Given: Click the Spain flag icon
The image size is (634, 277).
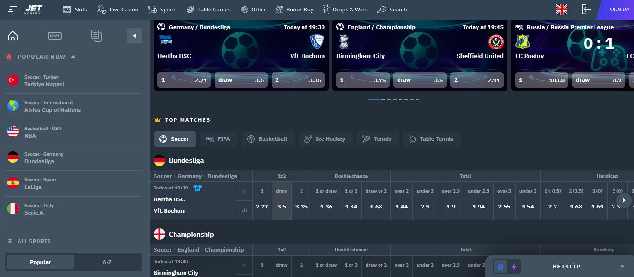Looking at the screenshot, I should pyautogui.click(x=13, y=183).
